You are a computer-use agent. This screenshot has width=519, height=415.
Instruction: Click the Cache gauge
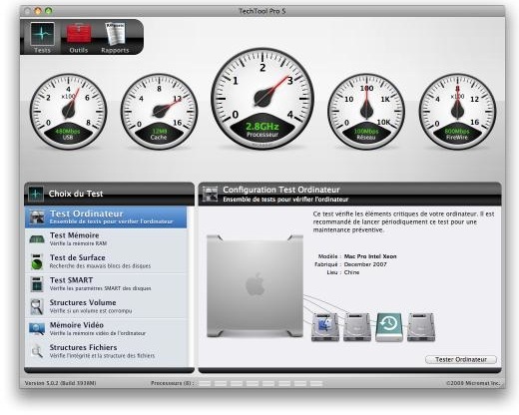[x=159, y=112]
